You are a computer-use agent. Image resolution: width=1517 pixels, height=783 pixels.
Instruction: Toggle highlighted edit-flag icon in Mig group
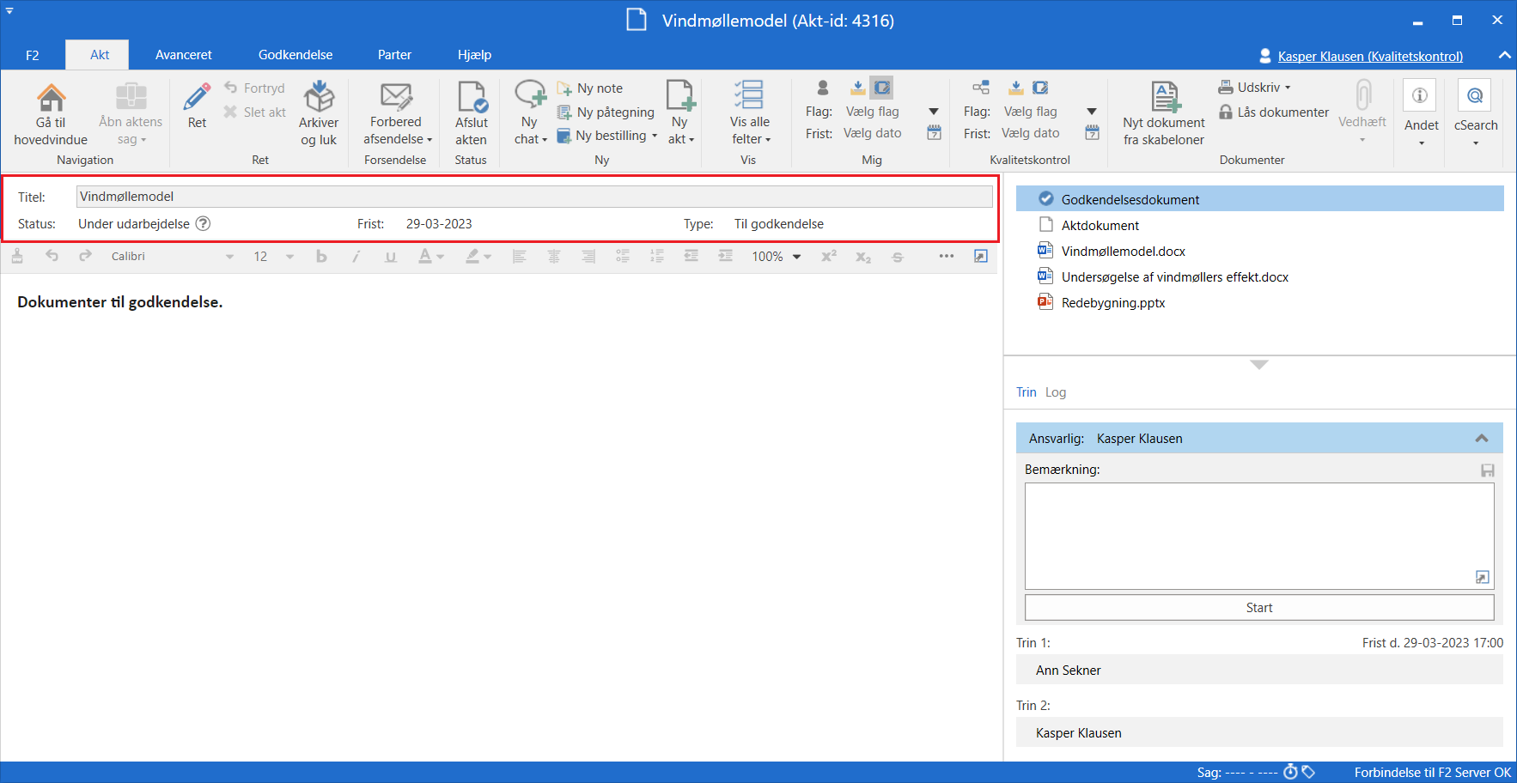[881, 88]
